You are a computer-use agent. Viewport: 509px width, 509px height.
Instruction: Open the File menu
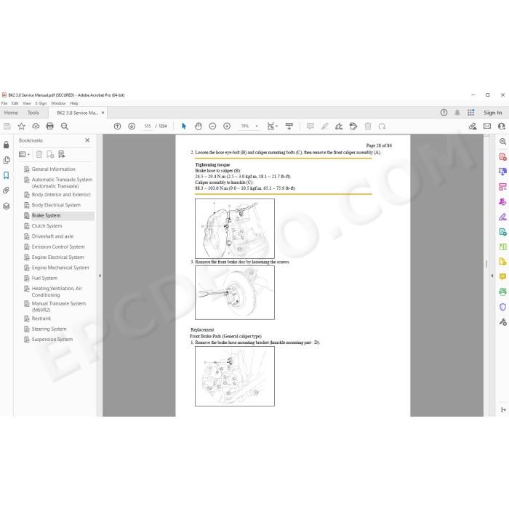point(4,103)
